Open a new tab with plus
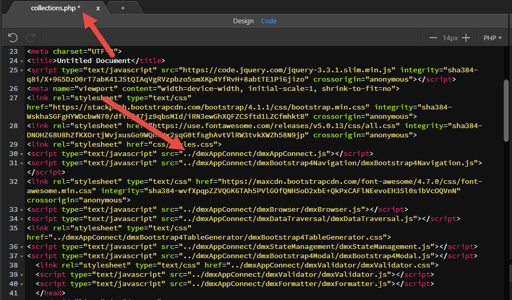Viewport: 512px width, 300px height. [123, 8]
